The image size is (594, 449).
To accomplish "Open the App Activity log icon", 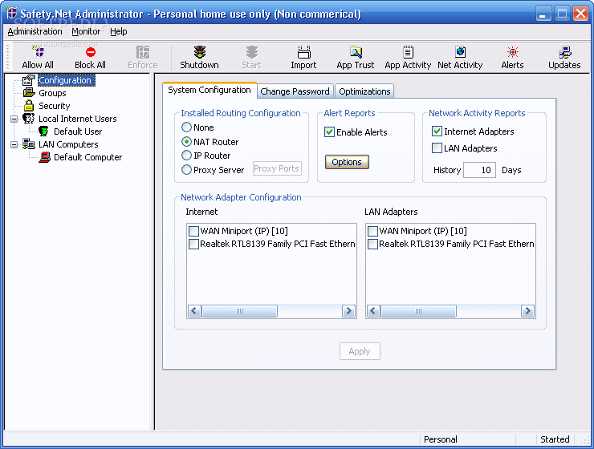I will (408, 52).
